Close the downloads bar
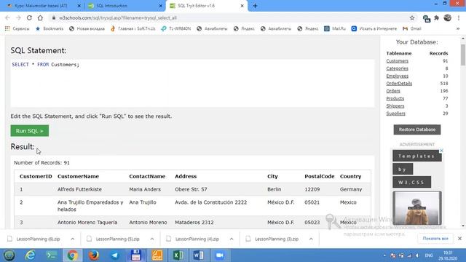Screen dimensions: 466x262 pyautogui.click(x=459, y=239)
